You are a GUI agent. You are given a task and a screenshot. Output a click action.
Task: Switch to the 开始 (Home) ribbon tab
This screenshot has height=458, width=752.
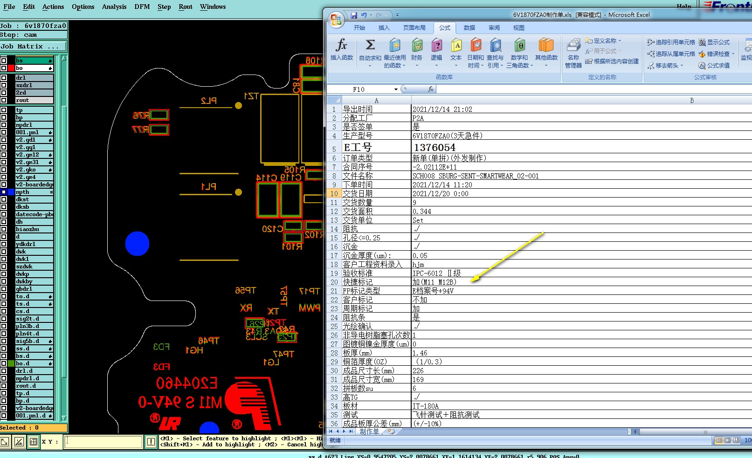pos(359,28)
